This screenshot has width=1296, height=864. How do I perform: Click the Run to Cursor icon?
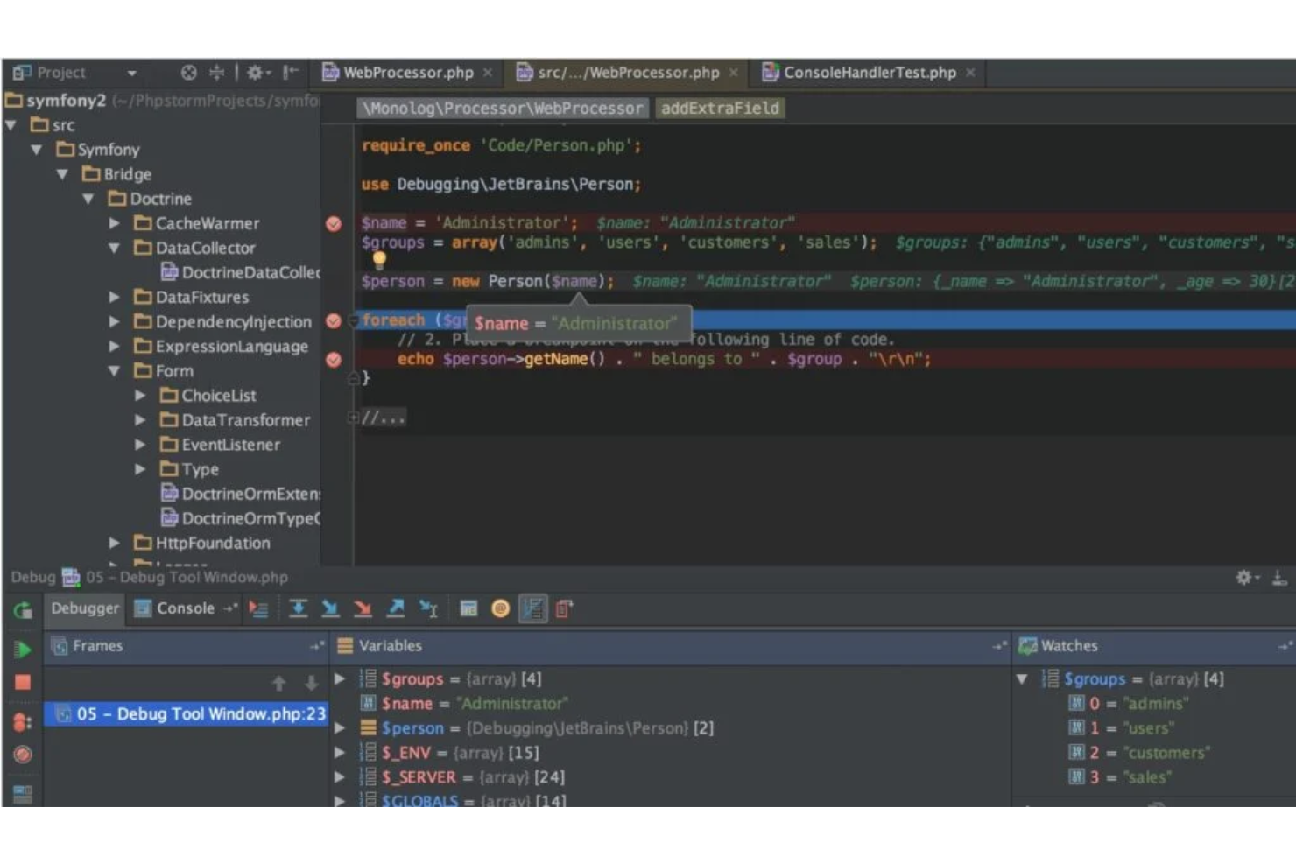pos(427,608)
